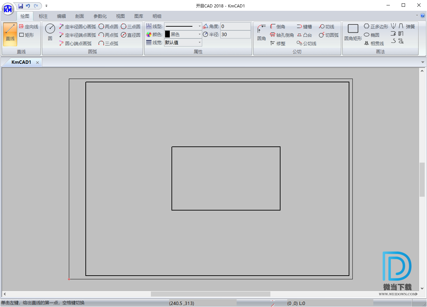Open ribbon options arrow beside help
The height and width of the screenshot is (307, 427).
417,16
